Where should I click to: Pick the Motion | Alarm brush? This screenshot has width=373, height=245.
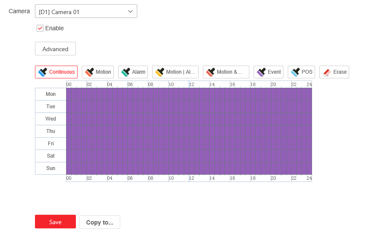tap(175, 72)
